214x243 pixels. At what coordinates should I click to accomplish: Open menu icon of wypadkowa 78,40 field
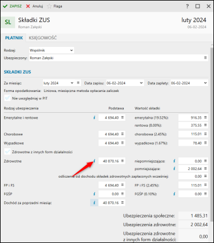tap(205, 143)
